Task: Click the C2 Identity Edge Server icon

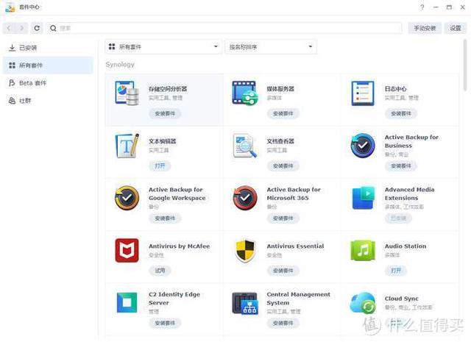Action: point(127,303)
